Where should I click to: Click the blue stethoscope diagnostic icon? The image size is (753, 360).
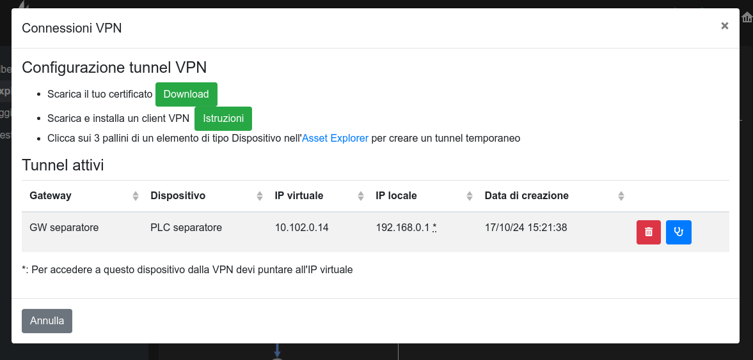(x=678, y=232)
